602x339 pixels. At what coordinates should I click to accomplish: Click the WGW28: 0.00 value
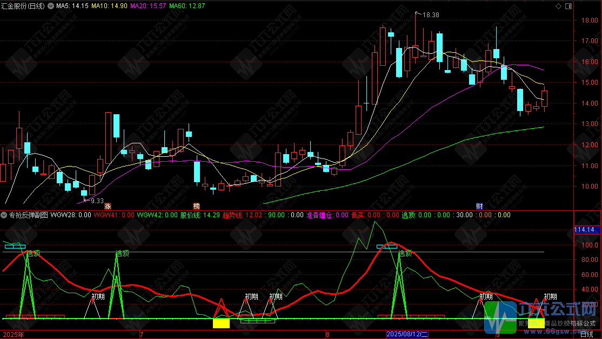click(71, 215)
